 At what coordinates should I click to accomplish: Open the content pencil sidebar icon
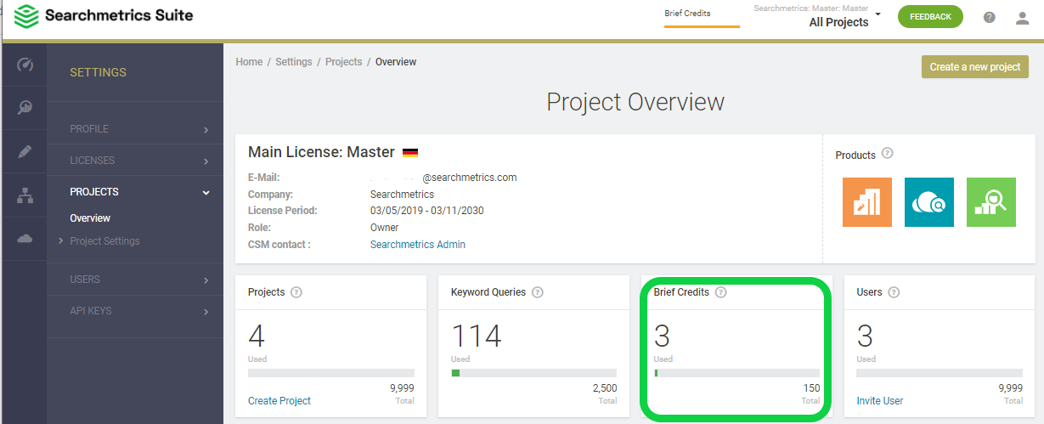tap(25, 151)
